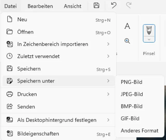Click the redo arrow icon
166x140 pixels.
128,5
